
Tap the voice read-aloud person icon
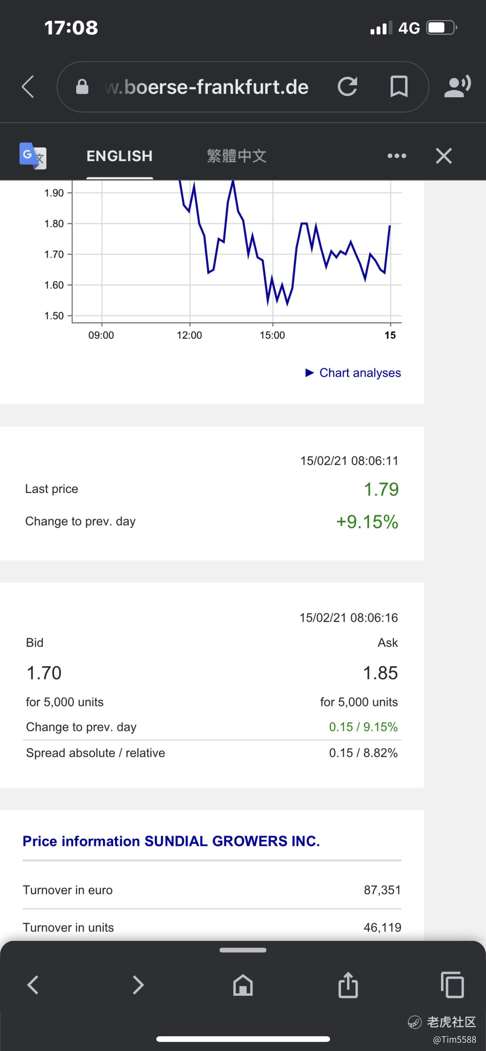(457, 87)
